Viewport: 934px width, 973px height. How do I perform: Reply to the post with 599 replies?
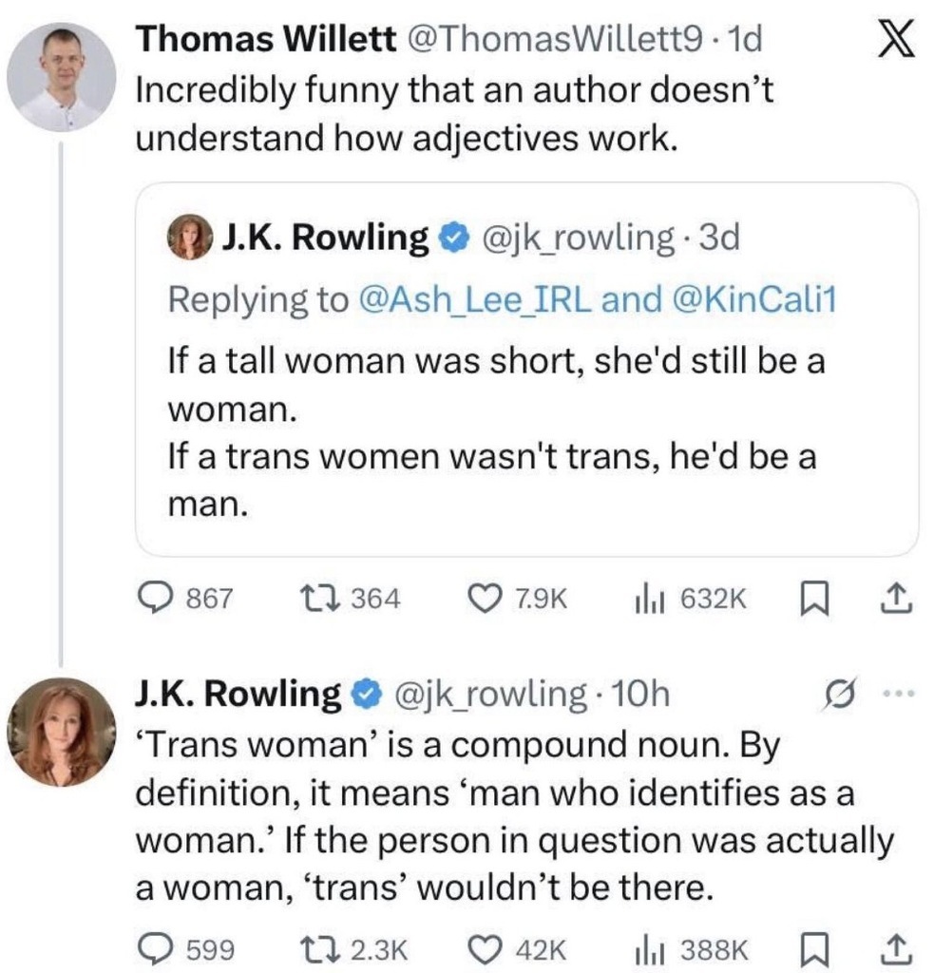point(157,947)
